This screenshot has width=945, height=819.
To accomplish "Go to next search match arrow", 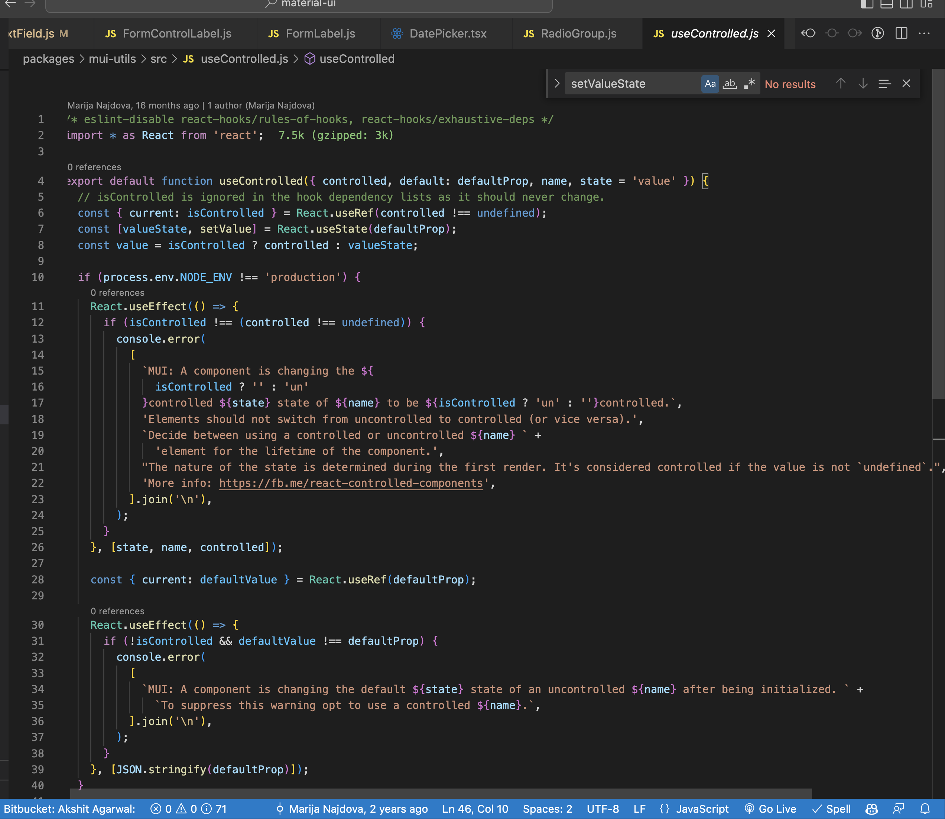I will (x=863, y=84).
